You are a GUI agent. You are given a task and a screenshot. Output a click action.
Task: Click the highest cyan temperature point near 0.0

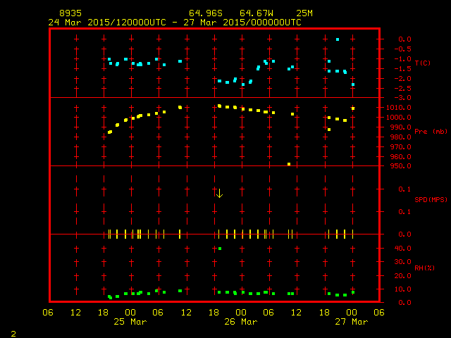point(338,39)
